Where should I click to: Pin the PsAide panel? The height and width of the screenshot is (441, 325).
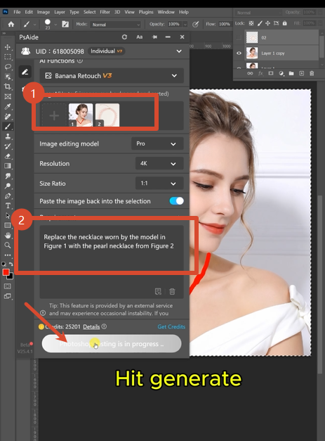coord(154,37)
